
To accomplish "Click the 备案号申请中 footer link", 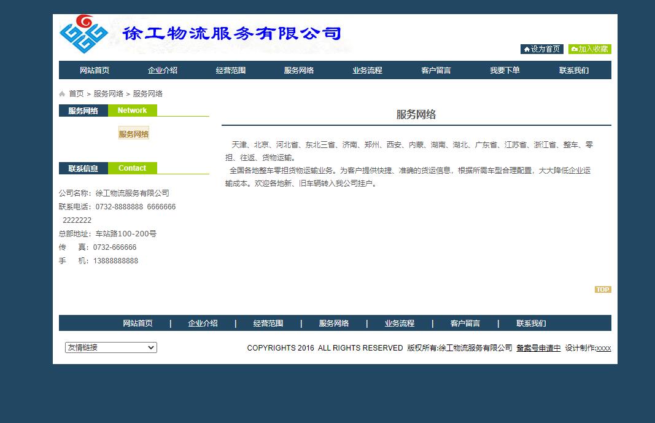I will click(538, 347).
